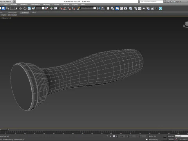Pick the Select and Move tool

tap(21, 8)
